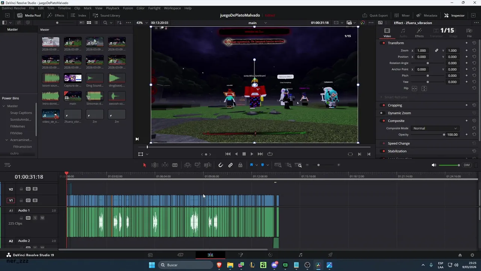
Task: Toggle the Position Lock padlock icon
Action: pos(240,165)
